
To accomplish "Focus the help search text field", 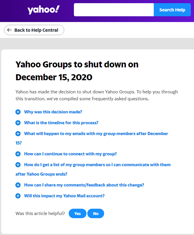I will 114,10.
